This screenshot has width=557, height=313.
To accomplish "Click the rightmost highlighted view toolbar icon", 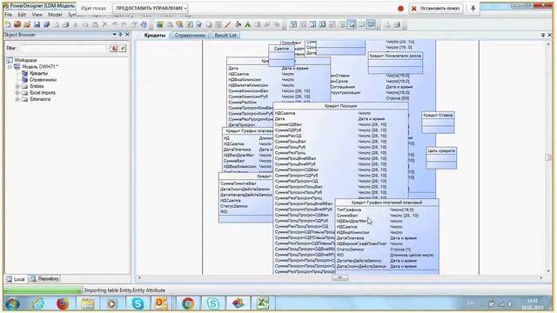I will pos(372,24).
